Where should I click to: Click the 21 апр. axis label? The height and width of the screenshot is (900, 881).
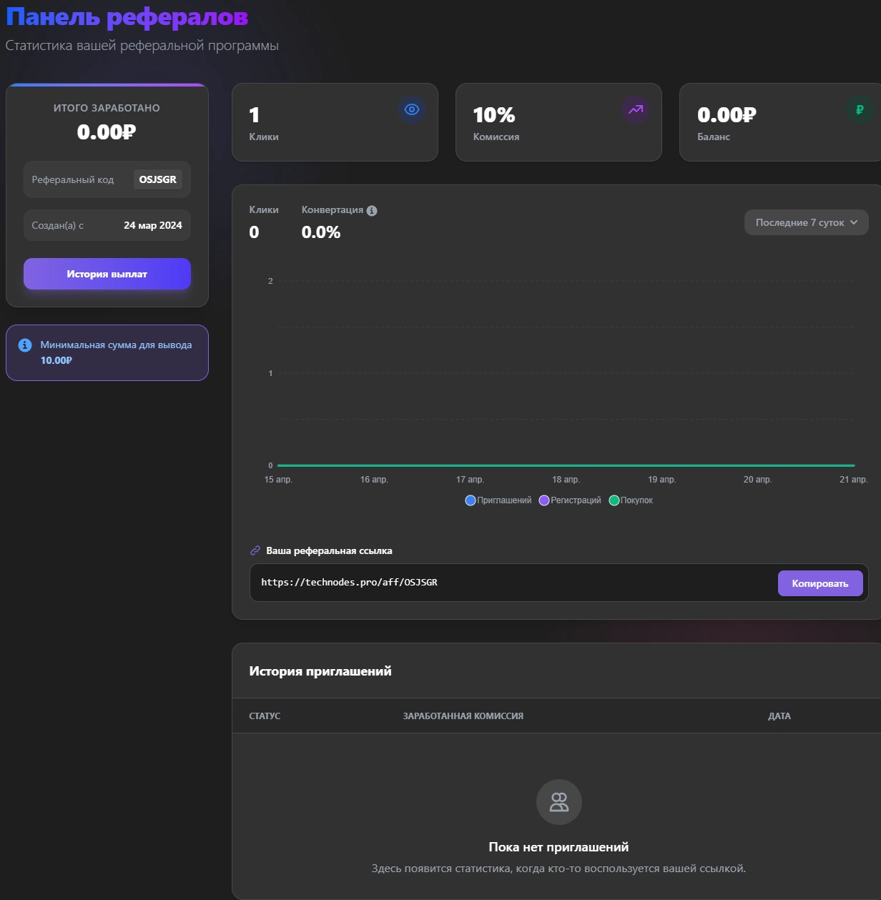[x=853, y=480]
